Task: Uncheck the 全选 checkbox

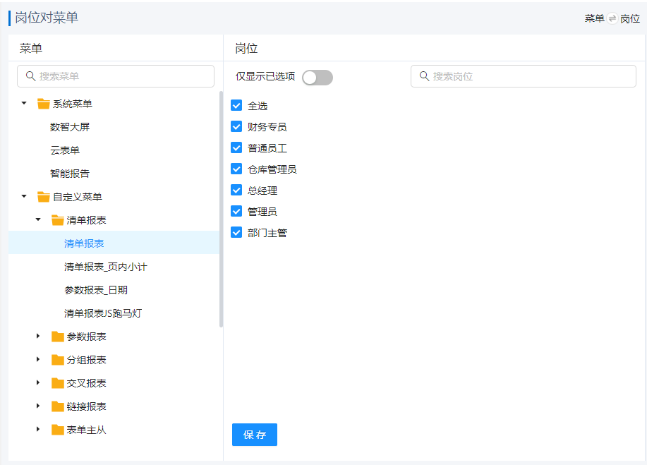Action: [x=237, y=106]
